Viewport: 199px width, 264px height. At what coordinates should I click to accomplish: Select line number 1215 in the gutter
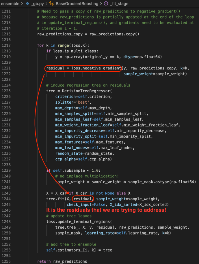6,34
